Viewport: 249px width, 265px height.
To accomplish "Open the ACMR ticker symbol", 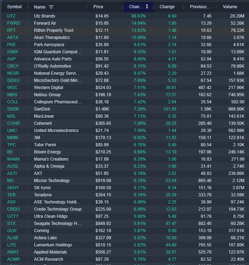I will point(13,259).
